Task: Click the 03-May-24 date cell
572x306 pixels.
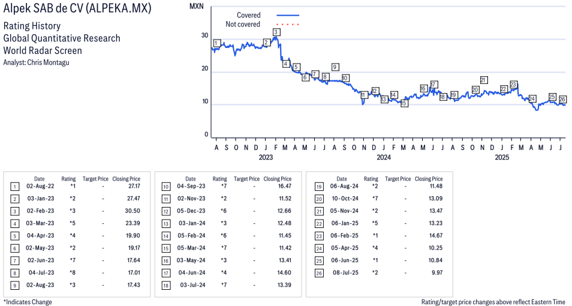Action: pos(191,260)
